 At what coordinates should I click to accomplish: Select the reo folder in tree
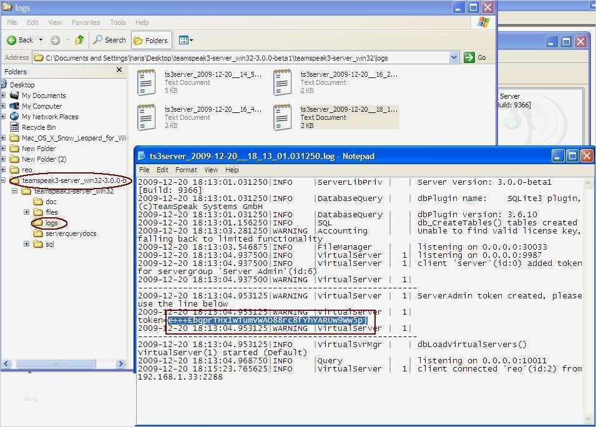pos(27,170)
